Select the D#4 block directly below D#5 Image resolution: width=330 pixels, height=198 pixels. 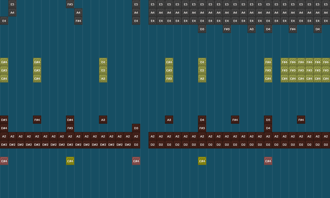(4, 128)
